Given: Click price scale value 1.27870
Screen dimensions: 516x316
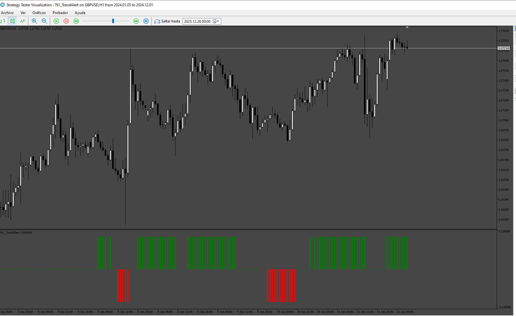Looking at the screenshot, I should (504, 31).
